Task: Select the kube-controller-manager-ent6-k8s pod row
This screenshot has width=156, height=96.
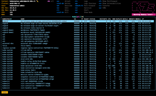Action: pos(78,68)
